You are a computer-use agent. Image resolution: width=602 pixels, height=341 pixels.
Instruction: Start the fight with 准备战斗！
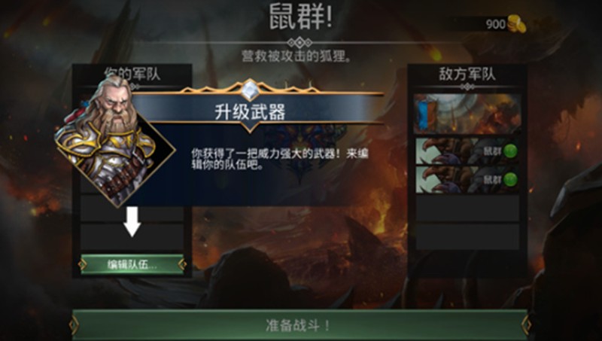(x=299, y=325)
